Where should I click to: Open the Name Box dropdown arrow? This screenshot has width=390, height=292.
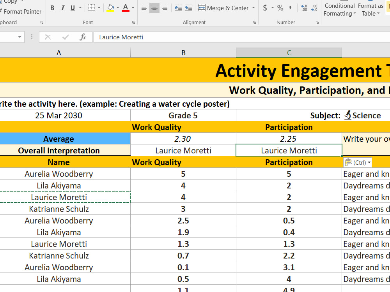(x=19, y=37)
